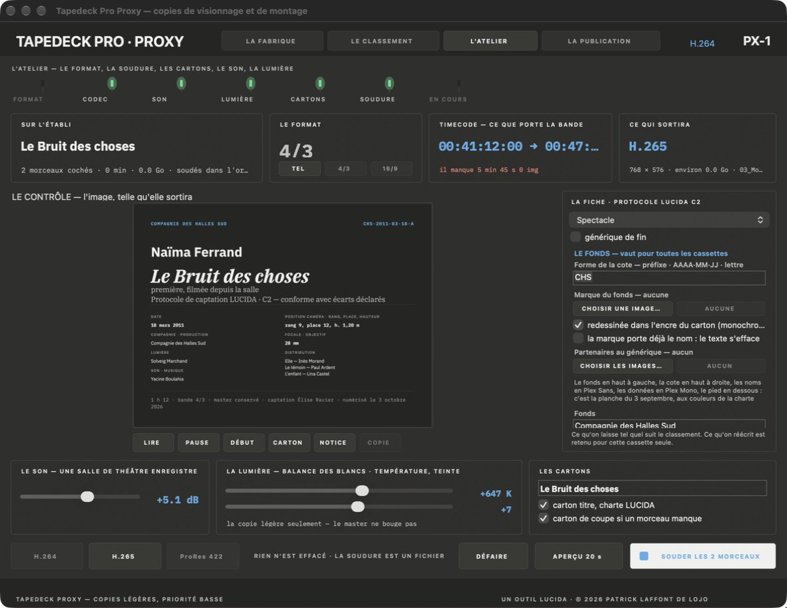Click the Le Bruit des choses établi title
The image size is (787, 608).
pyautogui.click(x=78, y=147)
